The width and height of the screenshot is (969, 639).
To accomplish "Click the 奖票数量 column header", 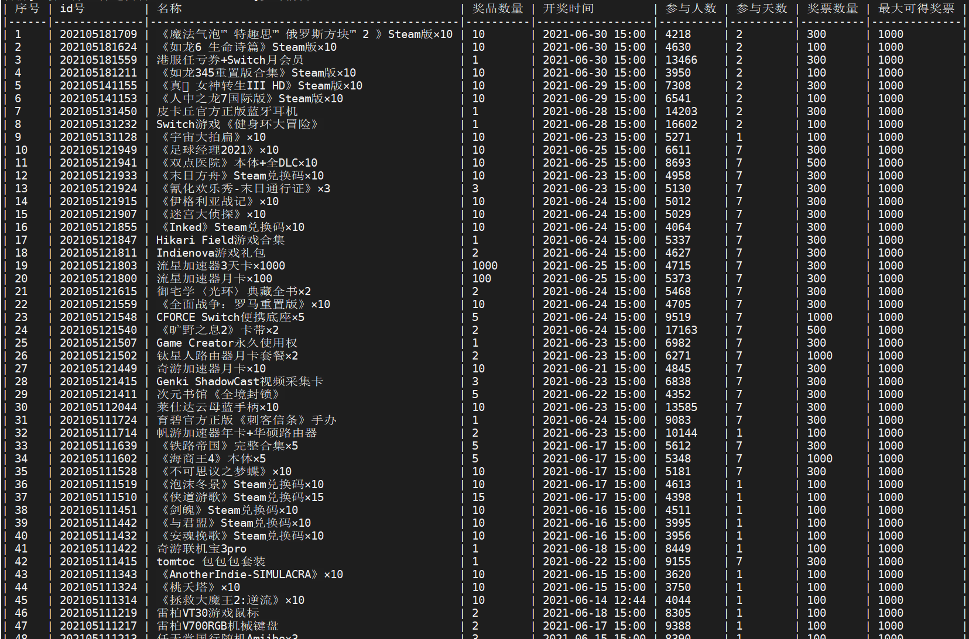I will click(833, 9).
